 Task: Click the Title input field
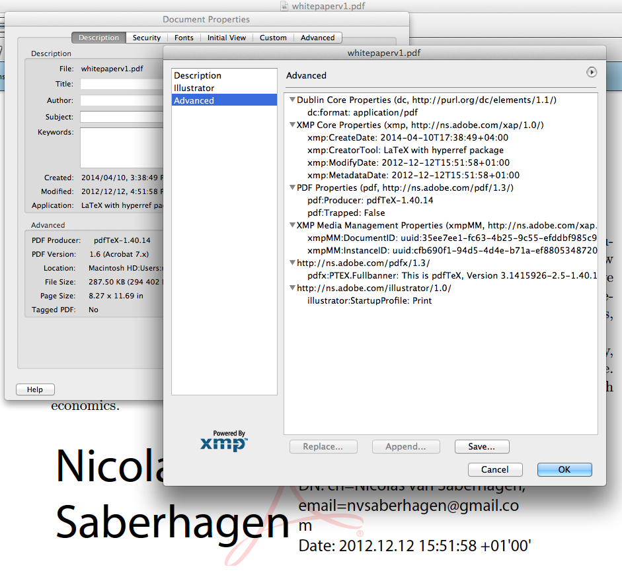[122, 84]
